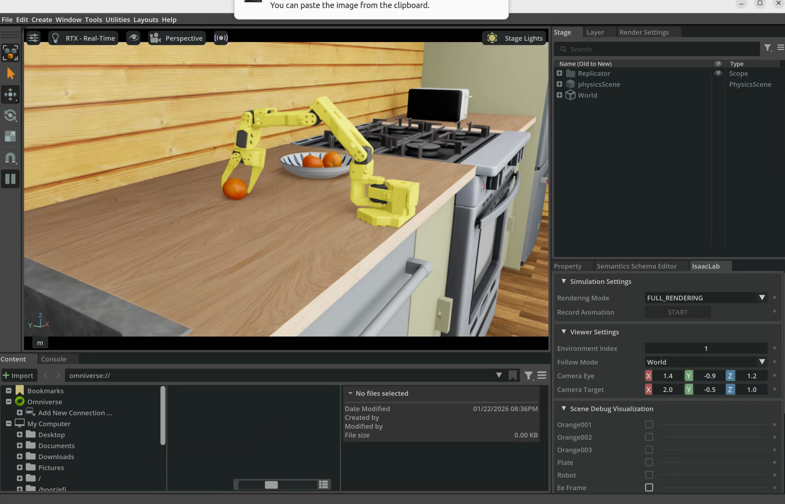Viewport: 785px width, 504px height.
Task: Open viewport settings sliders icon
Action: point(33,38)
